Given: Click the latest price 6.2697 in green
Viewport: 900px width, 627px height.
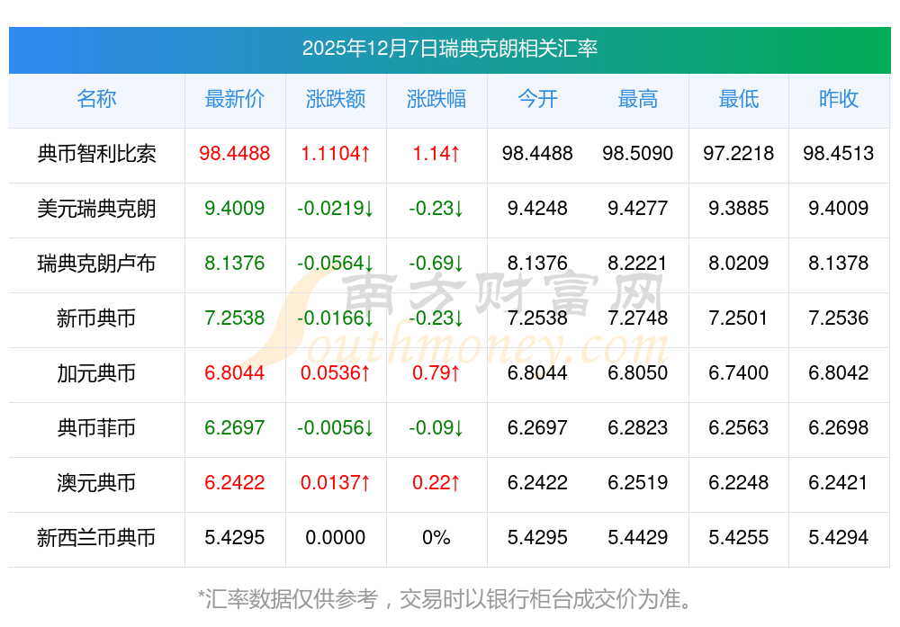Looking at the screenshot, I should click(x=234, y=428).
